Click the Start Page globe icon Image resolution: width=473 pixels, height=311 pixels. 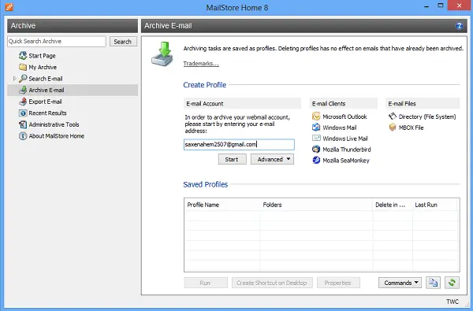click(x=23, y=55)
